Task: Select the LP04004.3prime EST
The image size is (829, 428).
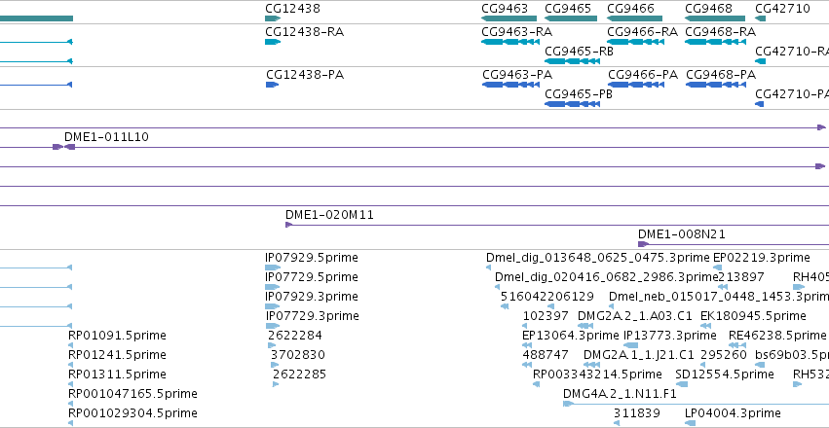Action: (x=690, y=423)
